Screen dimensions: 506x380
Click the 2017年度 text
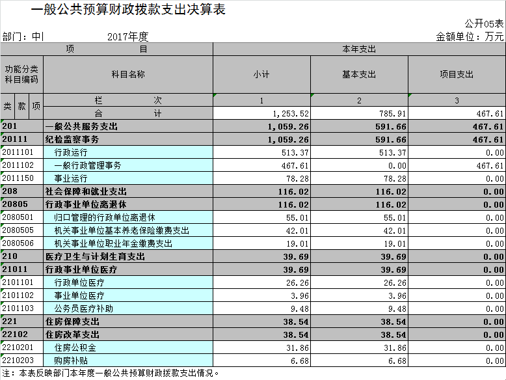(x=128, y=36)
